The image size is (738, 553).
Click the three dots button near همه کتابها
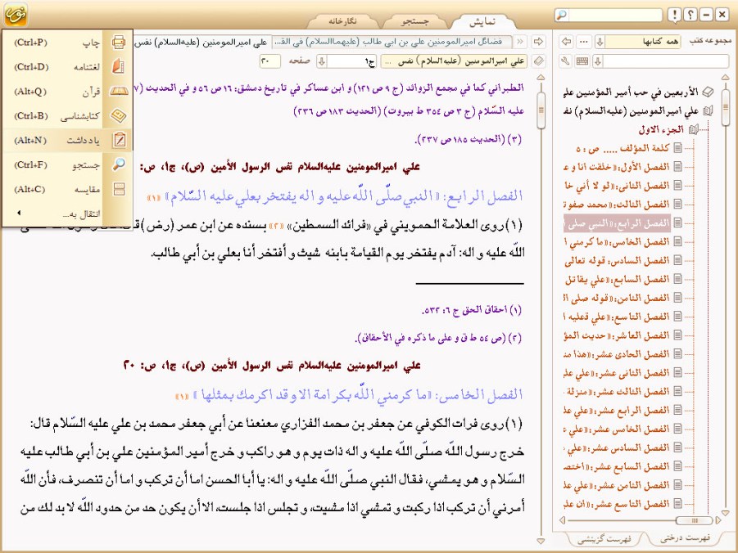pyautogui.click(x=584, y=42)
